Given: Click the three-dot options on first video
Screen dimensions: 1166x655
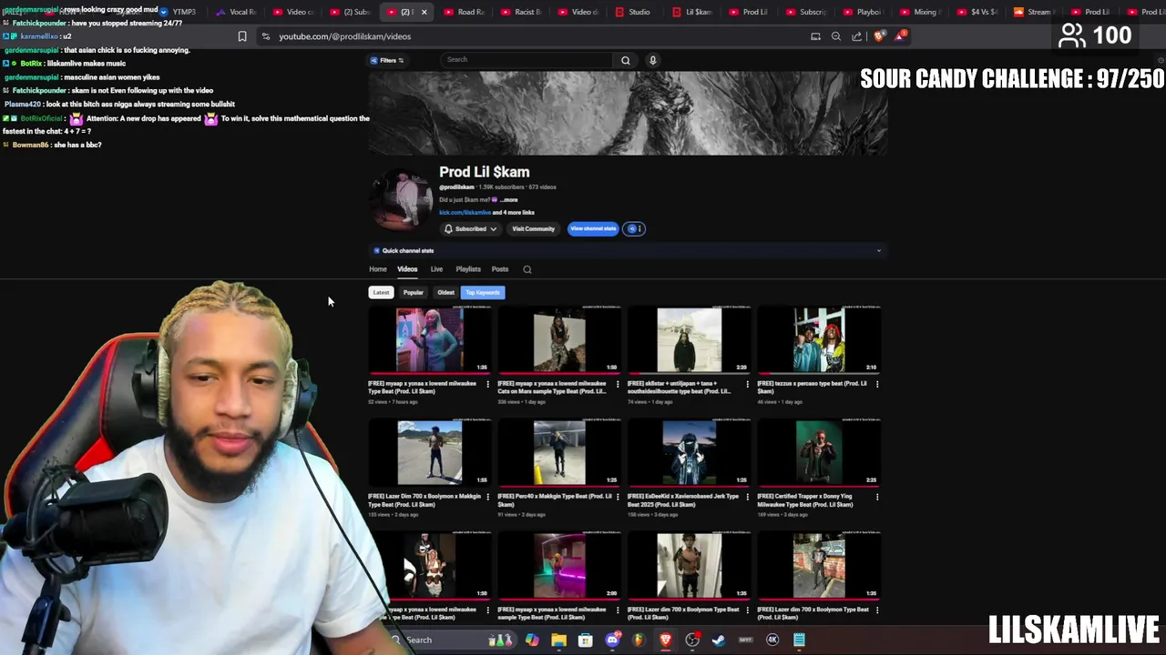Looking at the screenshot, I should click(487, 384).
